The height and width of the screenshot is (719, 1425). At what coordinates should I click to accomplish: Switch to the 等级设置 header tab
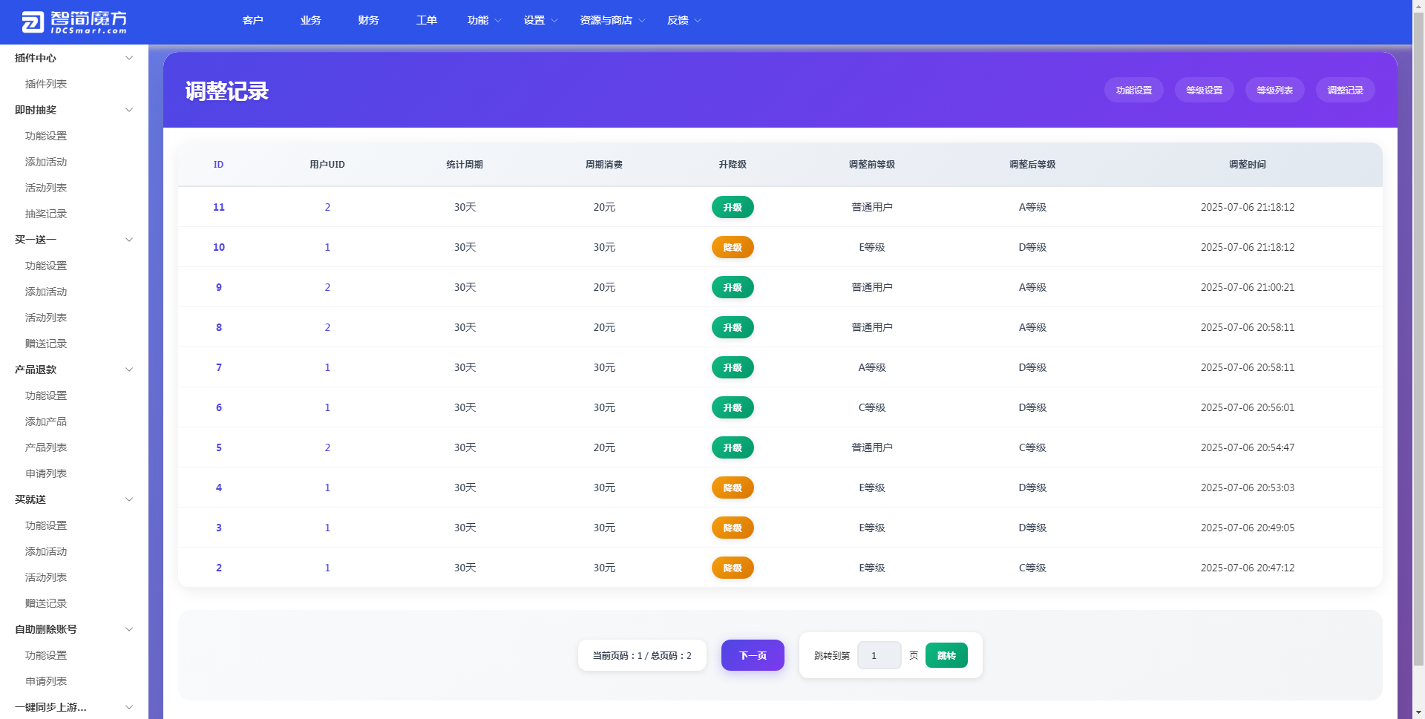click(1204, 90)
